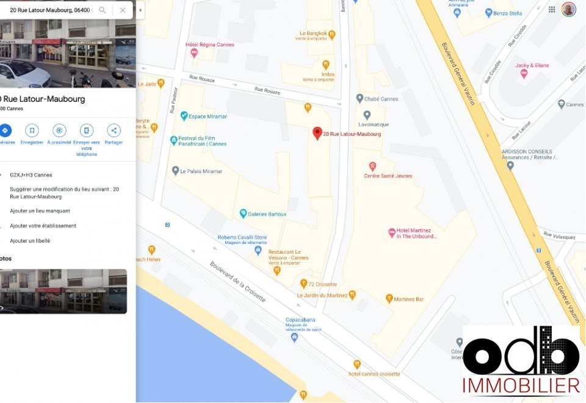Select the Galeries Bartoux marker

click(x=243, y=214)
